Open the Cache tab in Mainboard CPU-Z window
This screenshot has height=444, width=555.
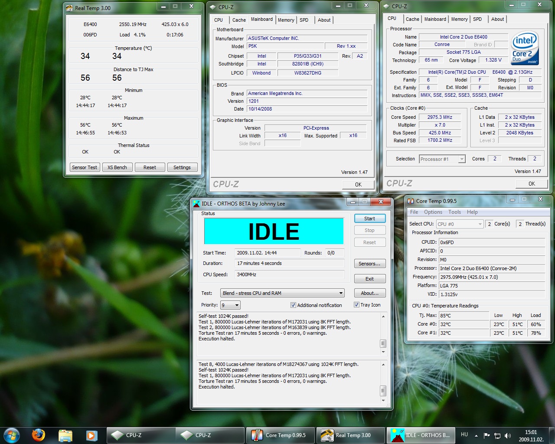click(x=239, y=20)
